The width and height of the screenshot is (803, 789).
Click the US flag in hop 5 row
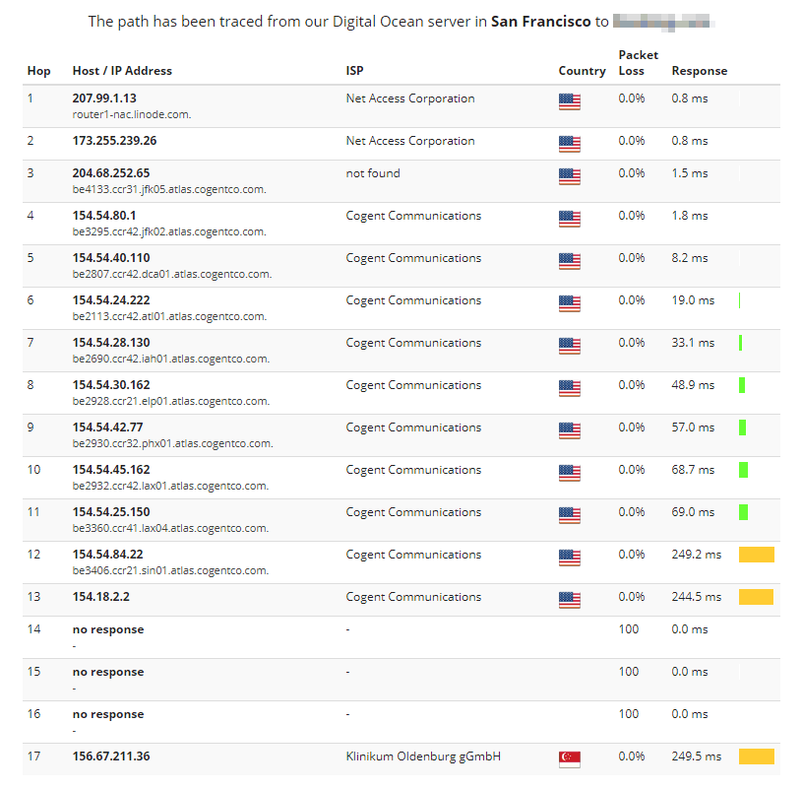[569, 261]
